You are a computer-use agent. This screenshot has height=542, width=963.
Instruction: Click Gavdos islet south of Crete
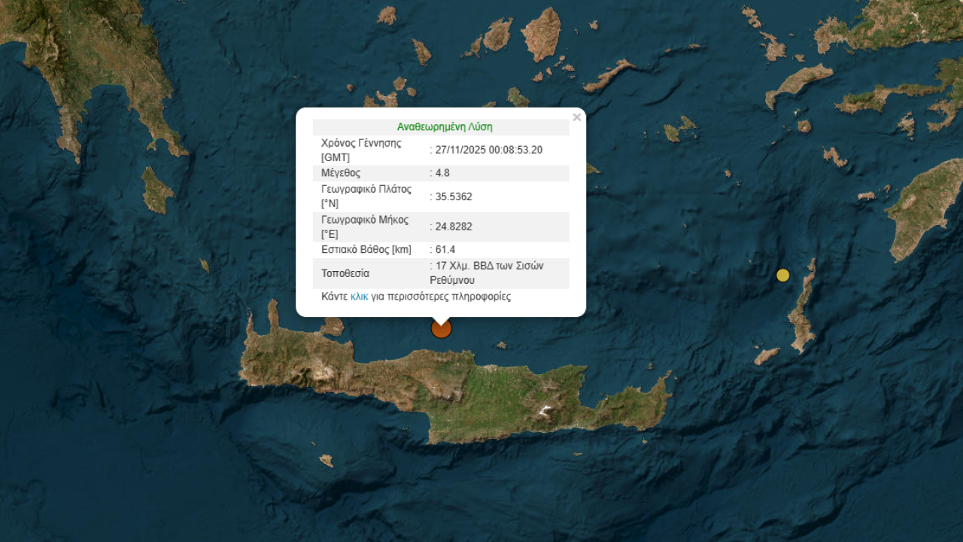click(327, 459)
